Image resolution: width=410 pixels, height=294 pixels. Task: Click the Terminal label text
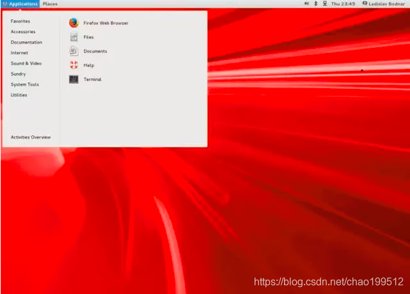93,79
